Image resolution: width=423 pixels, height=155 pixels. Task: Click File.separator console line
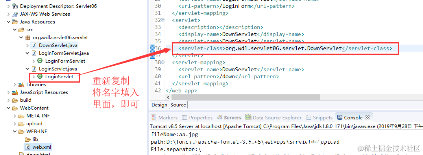(x=176, y=150)
